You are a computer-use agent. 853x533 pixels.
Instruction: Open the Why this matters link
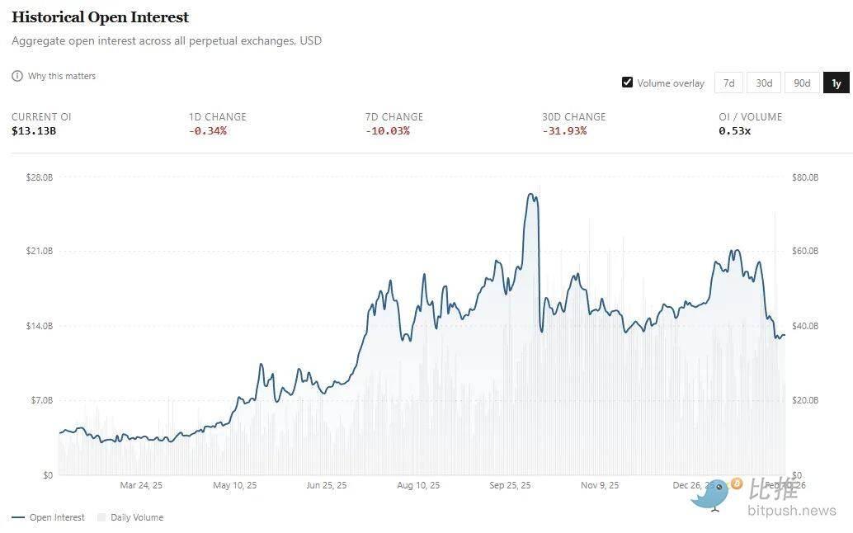61,76
